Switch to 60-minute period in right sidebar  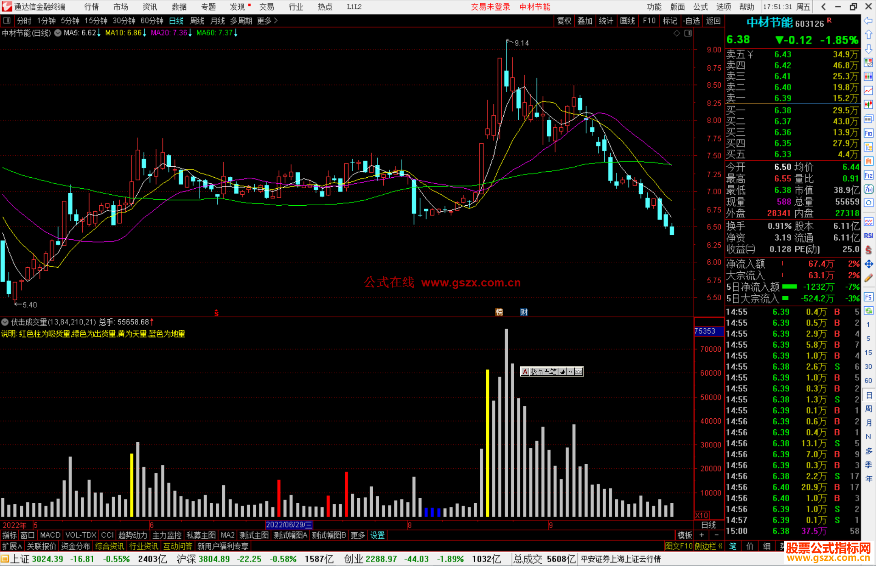[868, 380]
